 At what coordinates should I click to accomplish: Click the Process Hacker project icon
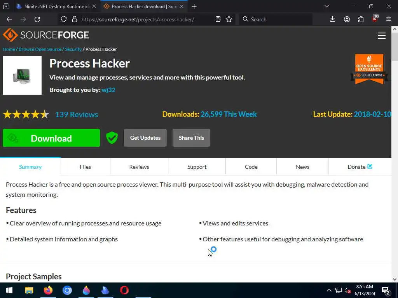pyautogui.click(x=22, y=75)
